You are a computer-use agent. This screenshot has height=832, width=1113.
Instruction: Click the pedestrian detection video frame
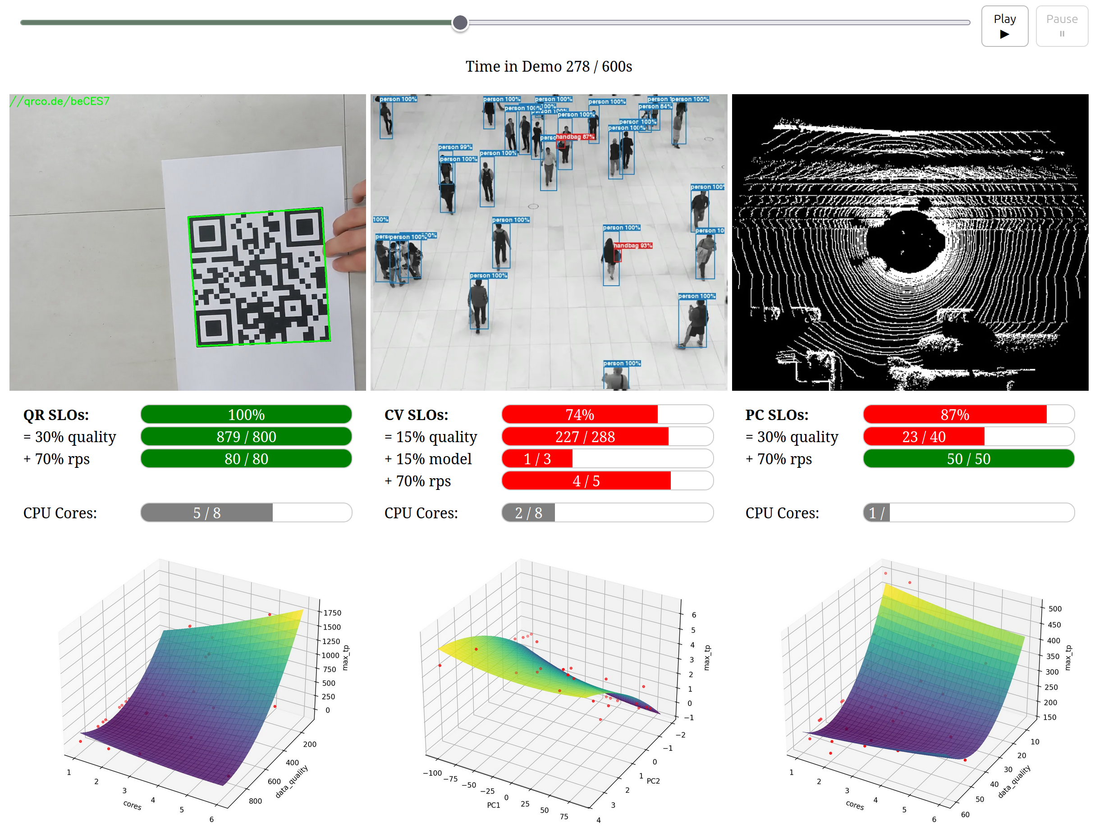[549, 242]
